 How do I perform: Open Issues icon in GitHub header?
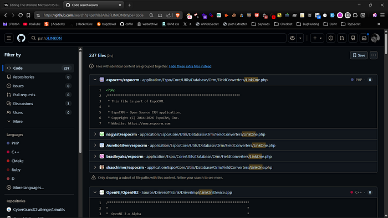point(330,38)
